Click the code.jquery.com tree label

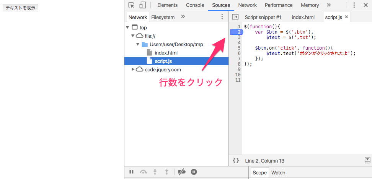coord(163,69)
